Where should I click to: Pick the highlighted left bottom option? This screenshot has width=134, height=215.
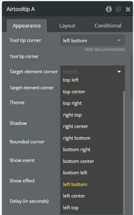coord(75,184)
